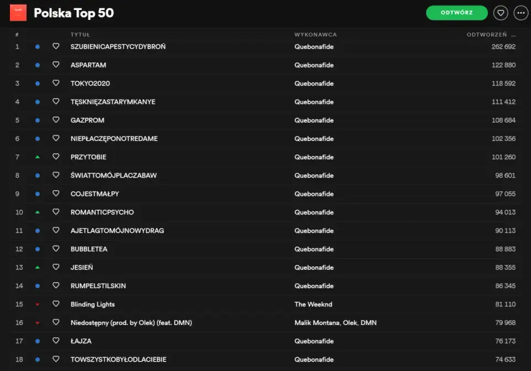Screen dimensions: 531x371
Task: Like the track TĘSKNIĘZASTARYMKANYE
Action: pos(56,101)
